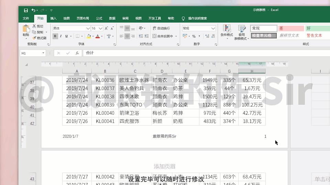This screenshot has height=185, width=330.
Task: Open number (数字) dialog launcher
Action: pyautogui.click(x=216, y=45)
